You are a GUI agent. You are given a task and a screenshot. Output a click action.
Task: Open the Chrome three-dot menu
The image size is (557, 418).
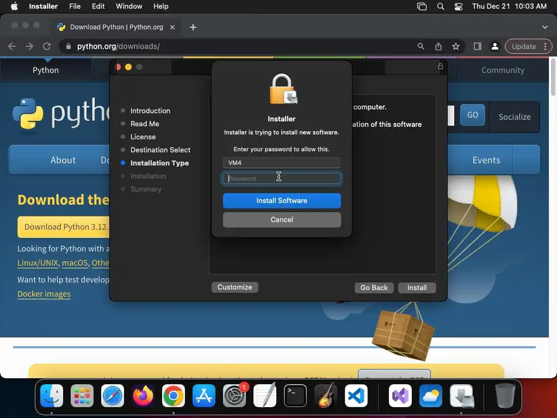point(546,46)
